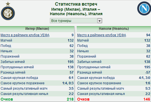Image resolution: width=151 pixels, height=102 pixels.
Task: Select Inter's Забитых мячей row with 195
Action: 37,62
